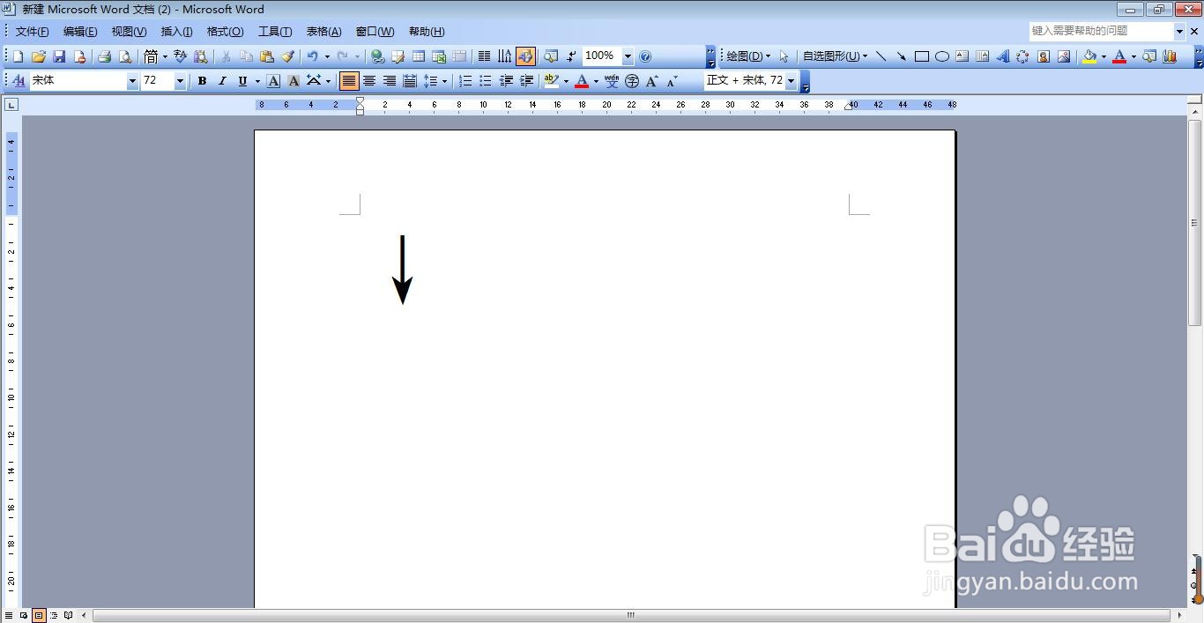Viewport: 1204px width, 623px height.
Task: Open the font size dropdown 72
Action: click(180, 81)
